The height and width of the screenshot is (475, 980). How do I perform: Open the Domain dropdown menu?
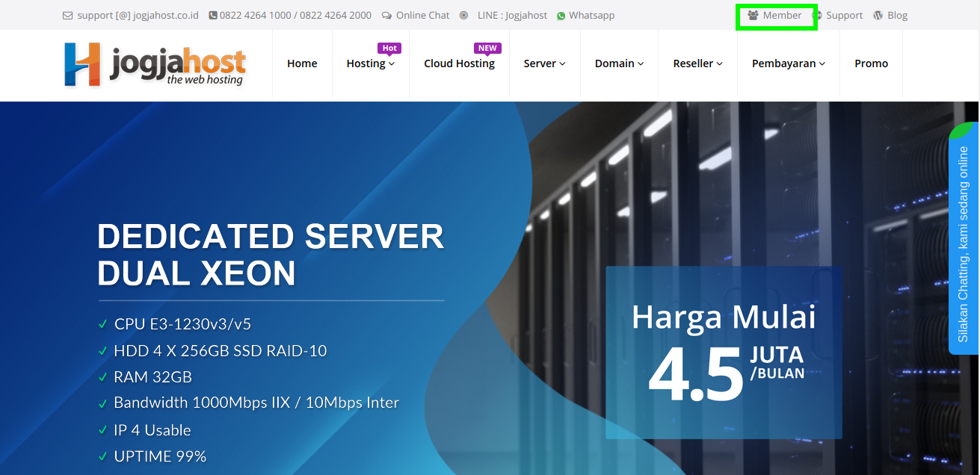(619, 64)
